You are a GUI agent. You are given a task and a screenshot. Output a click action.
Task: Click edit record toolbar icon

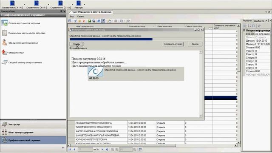pos(75,21)
